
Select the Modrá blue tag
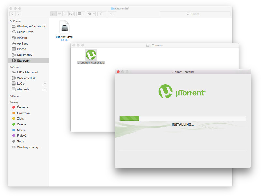pyautogui.click(x=28, y=130)
